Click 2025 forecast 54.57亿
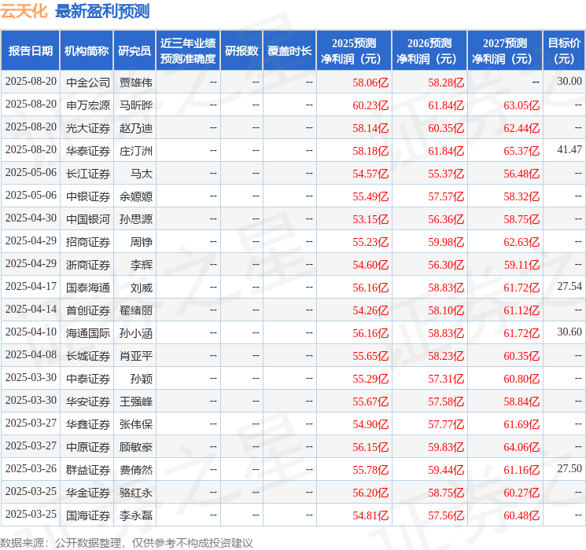Screen dimensions: 586x550 click(x=370, y=174)
